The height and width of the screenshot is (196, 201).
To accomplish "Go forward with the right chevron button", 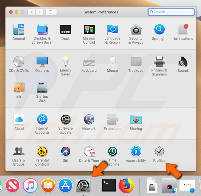I will pos(39,12).
